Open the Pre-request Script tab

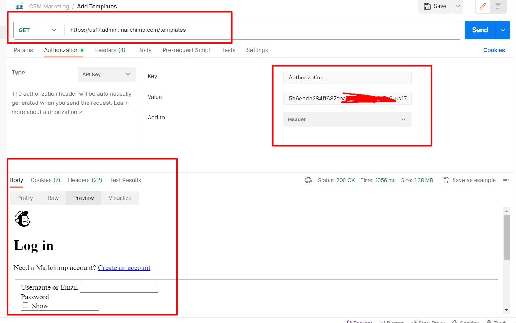[186, 50]
